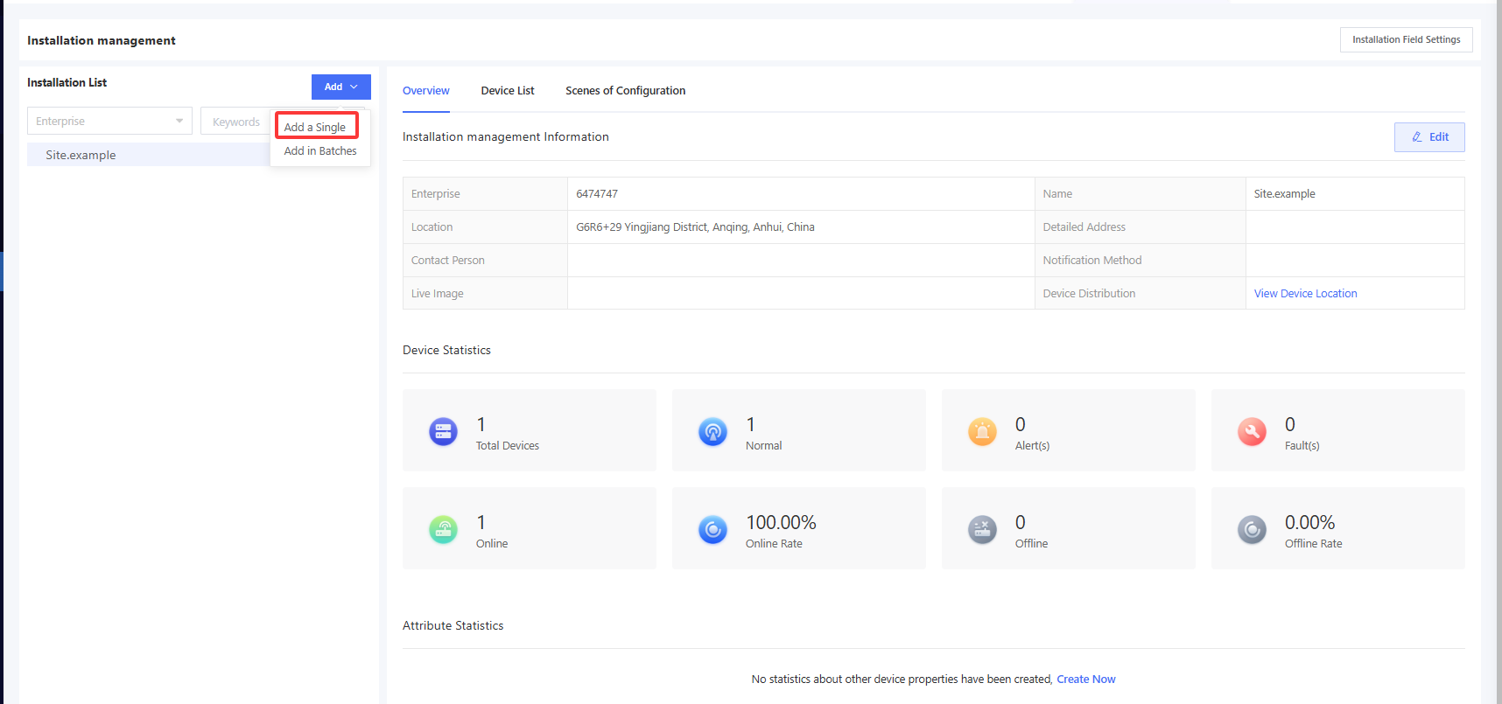Choose Add in Batches option
1502x704 pixels.
320,151
